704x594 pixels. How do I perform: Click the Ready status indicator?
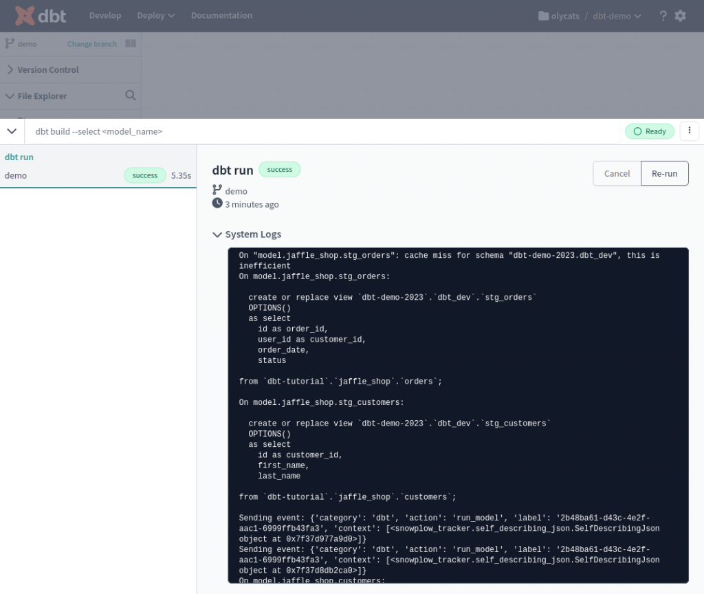point(650,131)
